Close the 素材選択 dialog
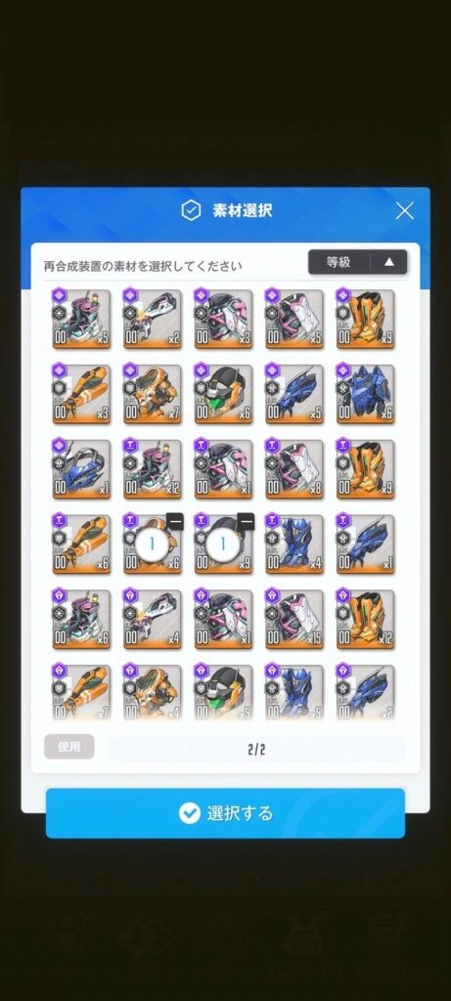Screen dimensions: 451x1001 click(x=404, y=211)
